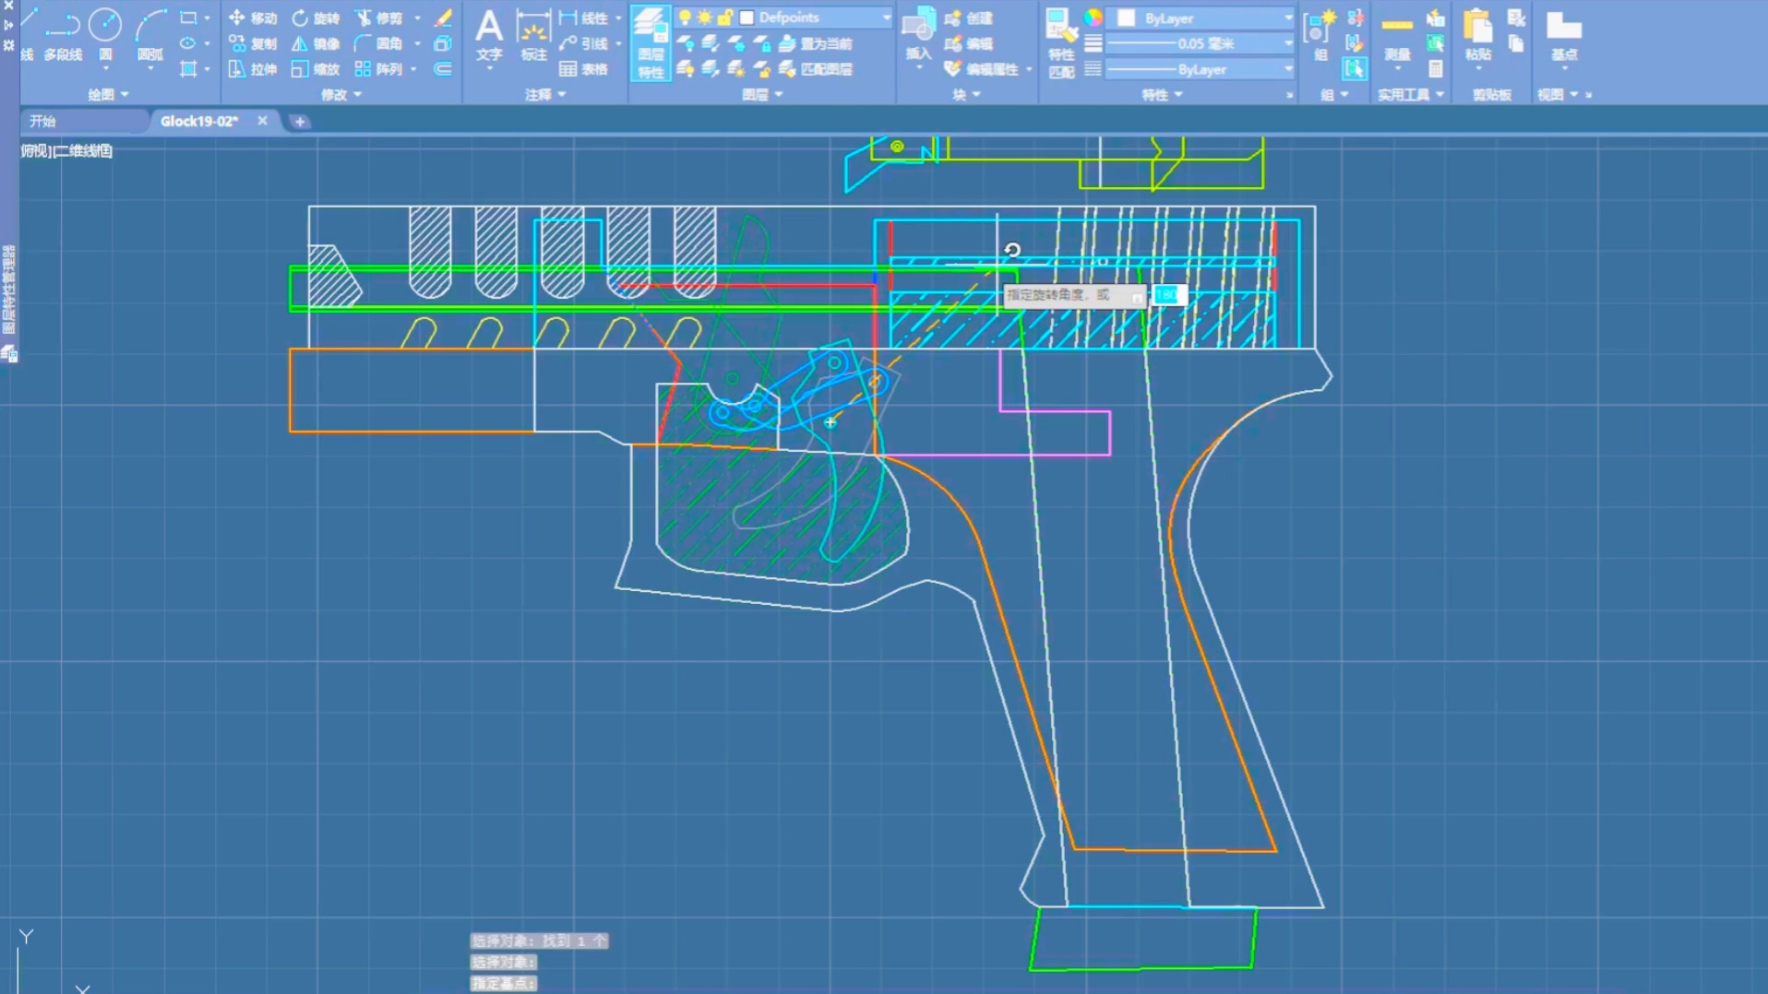Click 匹配图层 (Match Layer) button
The width and height of the screenshot is (1768, 994).
click(816, 69)
